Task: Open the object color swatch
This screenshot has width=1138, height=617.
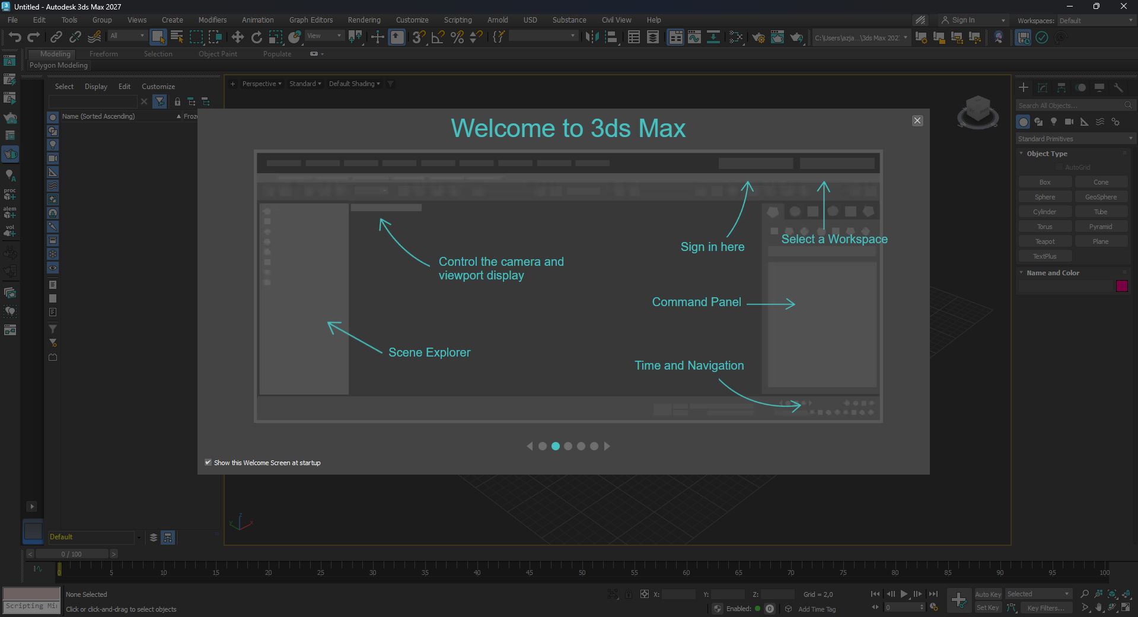Action: [x=1122, y=286]
